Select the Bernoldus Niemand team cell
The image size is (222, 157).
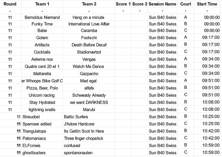point(42,17)
